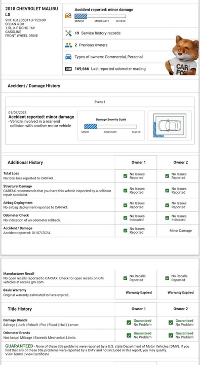Click the Event 1 Damage Severity Scale bar
The image size is (200, 365).
(110, 126)
